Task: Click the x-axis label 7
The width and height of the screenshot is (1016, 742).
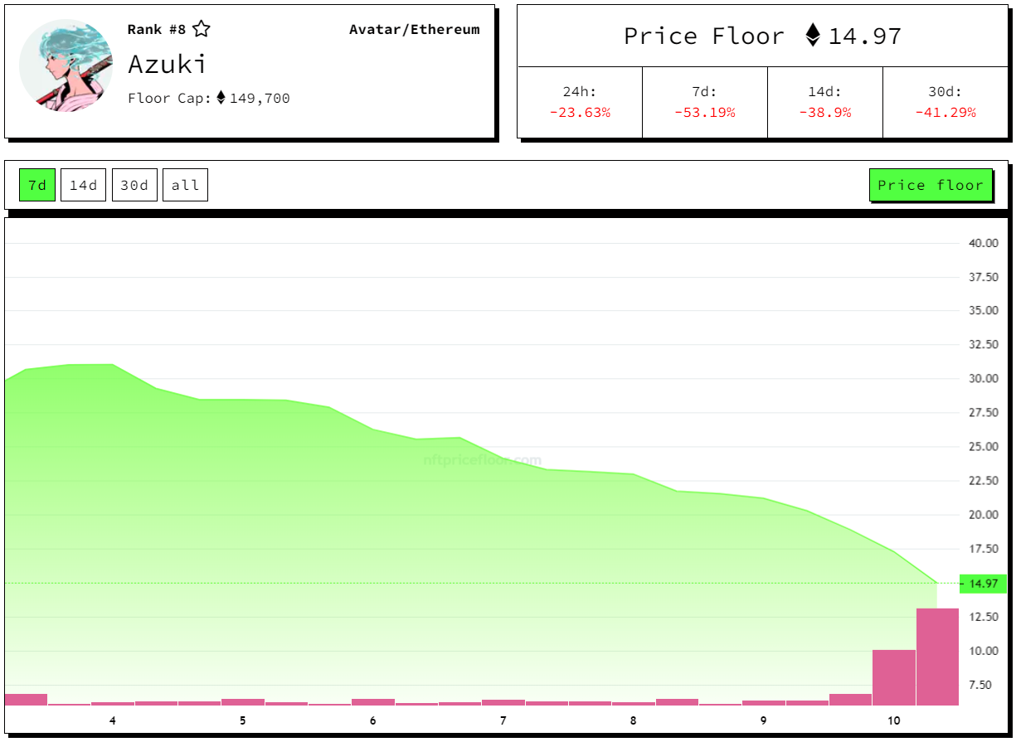Action: click(503, 720)
